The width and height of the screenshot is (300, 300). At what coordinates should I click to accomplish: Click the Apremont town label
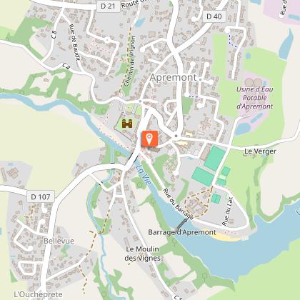pos(174,77)
